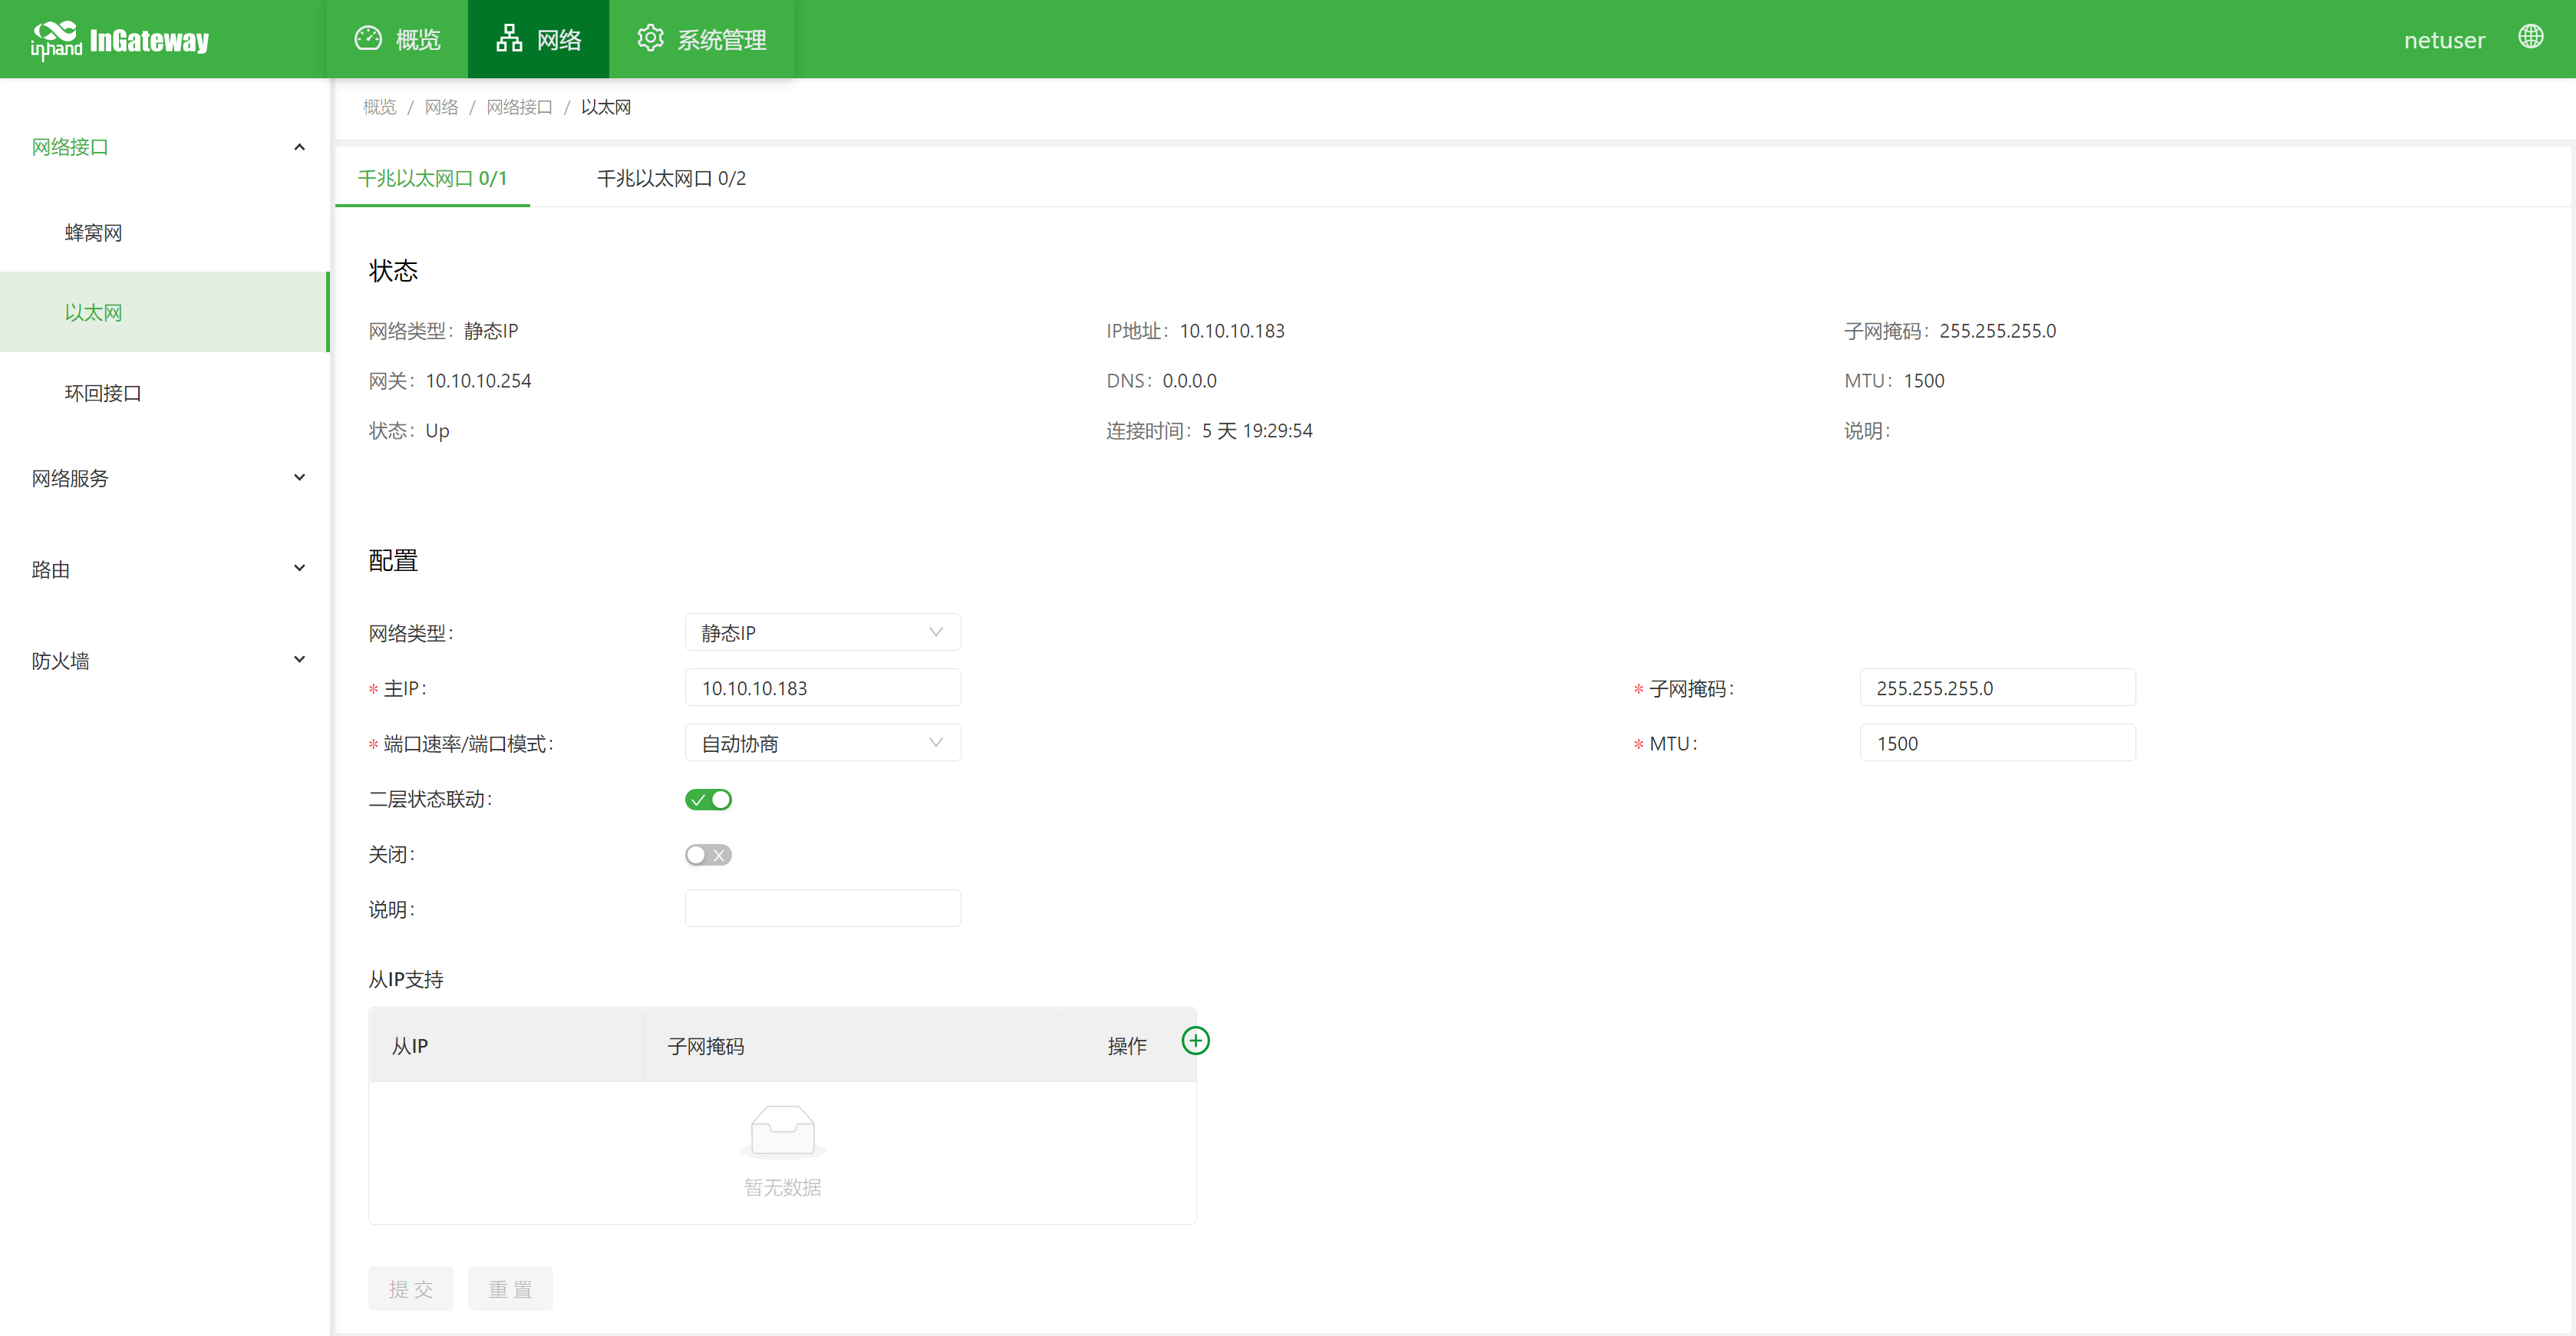
Task: Turn off the 二层状态联动 toggle
Action: tap(709, 799)
